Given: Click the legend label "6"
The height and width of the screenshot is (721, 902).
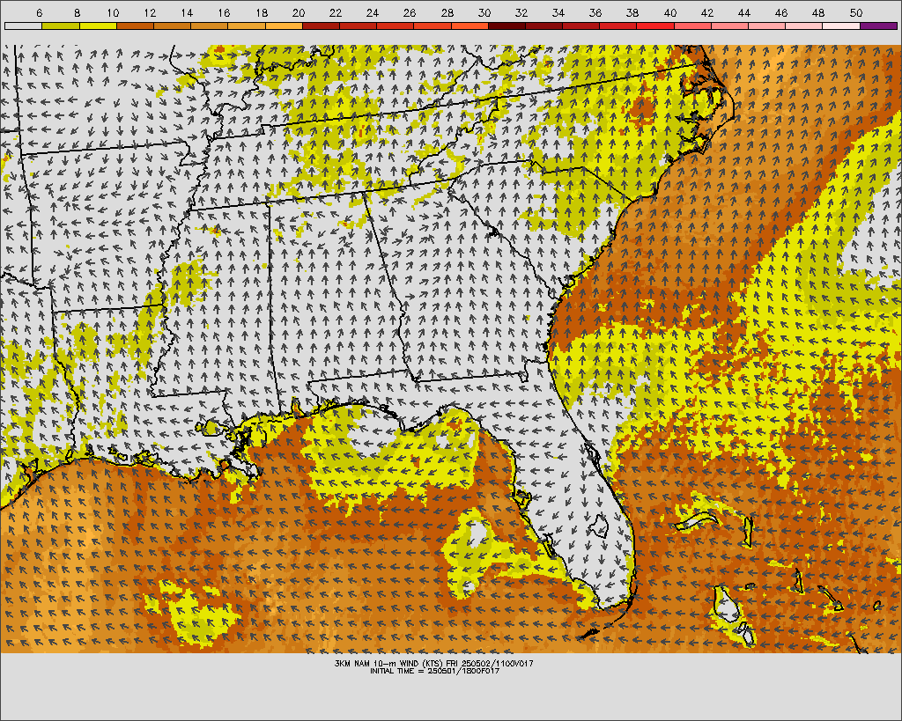Looking at the screenshot, I should pyautogui.click(x=39, y=12).
